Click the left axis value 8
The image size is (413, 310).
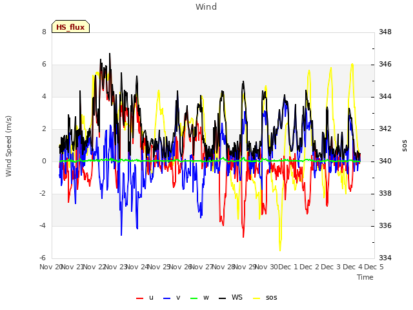44,32
